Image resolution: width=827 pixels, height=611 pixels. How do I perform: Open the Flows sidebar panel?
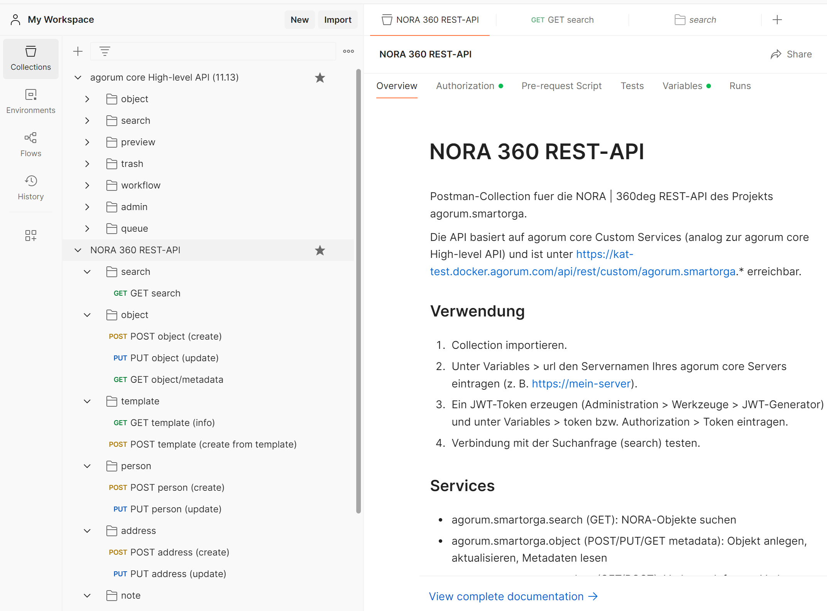pyautogui.click(x=30, y=145)
